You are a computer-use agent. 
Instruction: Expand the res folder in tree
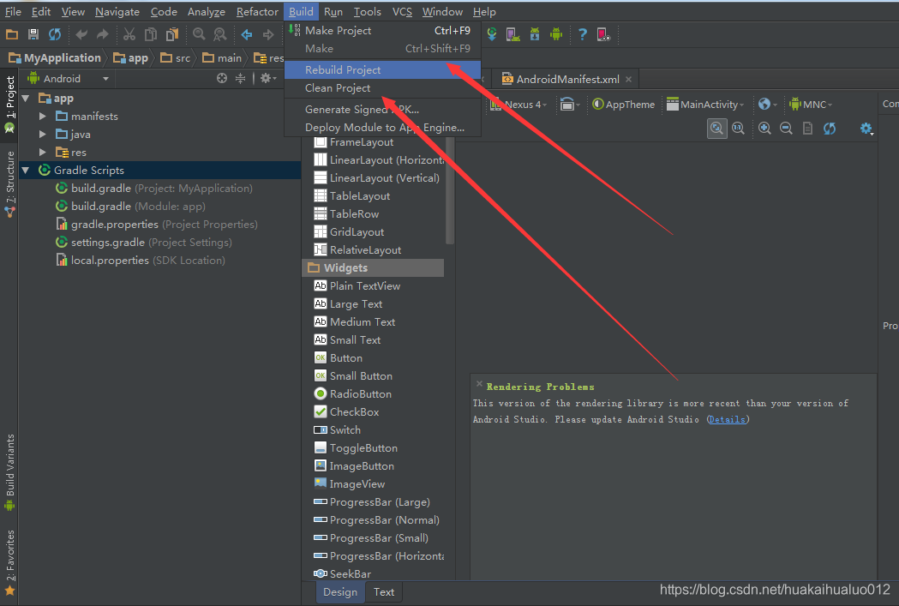(43, 153)
